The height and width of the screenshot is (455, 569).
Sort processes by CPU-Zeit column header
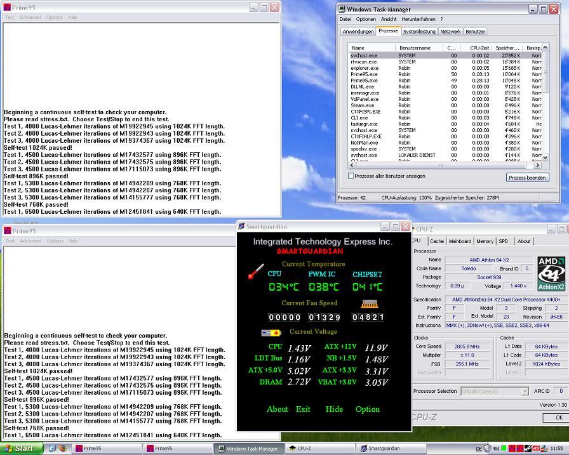(x=476, y=48)
